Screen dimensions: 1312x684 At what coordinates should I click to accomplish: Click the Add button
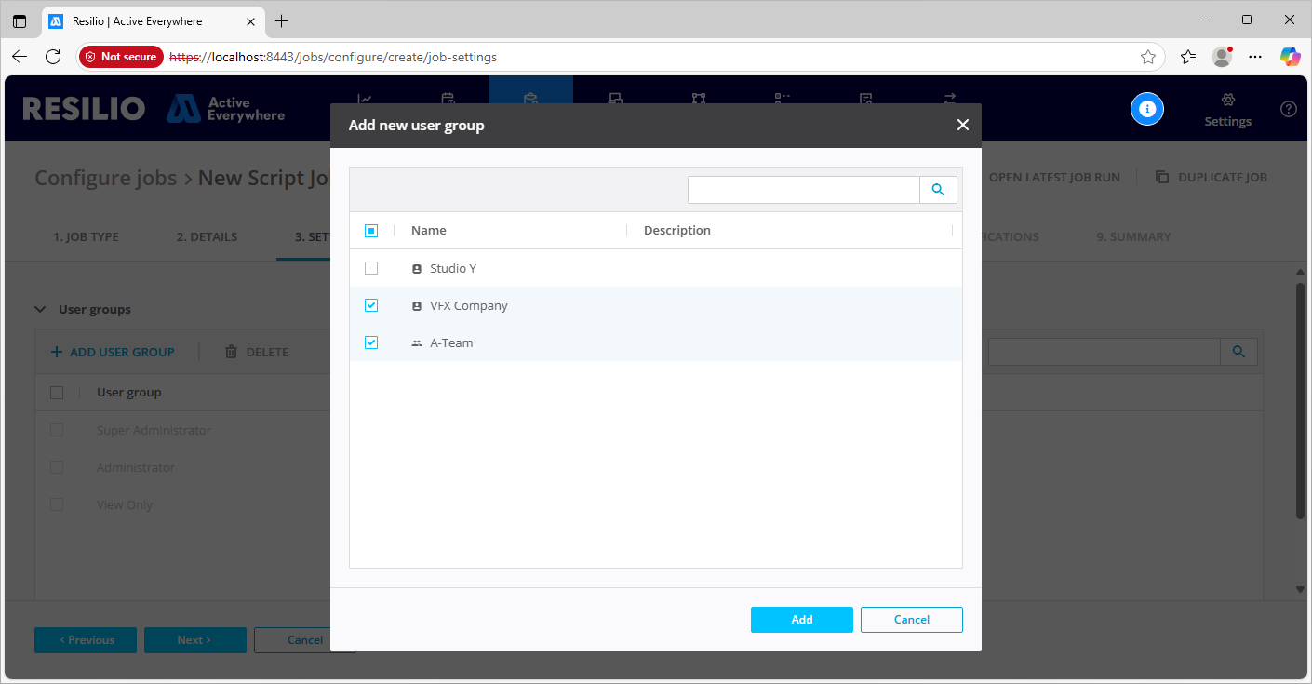pyautogui.click(x=801, y=620)
